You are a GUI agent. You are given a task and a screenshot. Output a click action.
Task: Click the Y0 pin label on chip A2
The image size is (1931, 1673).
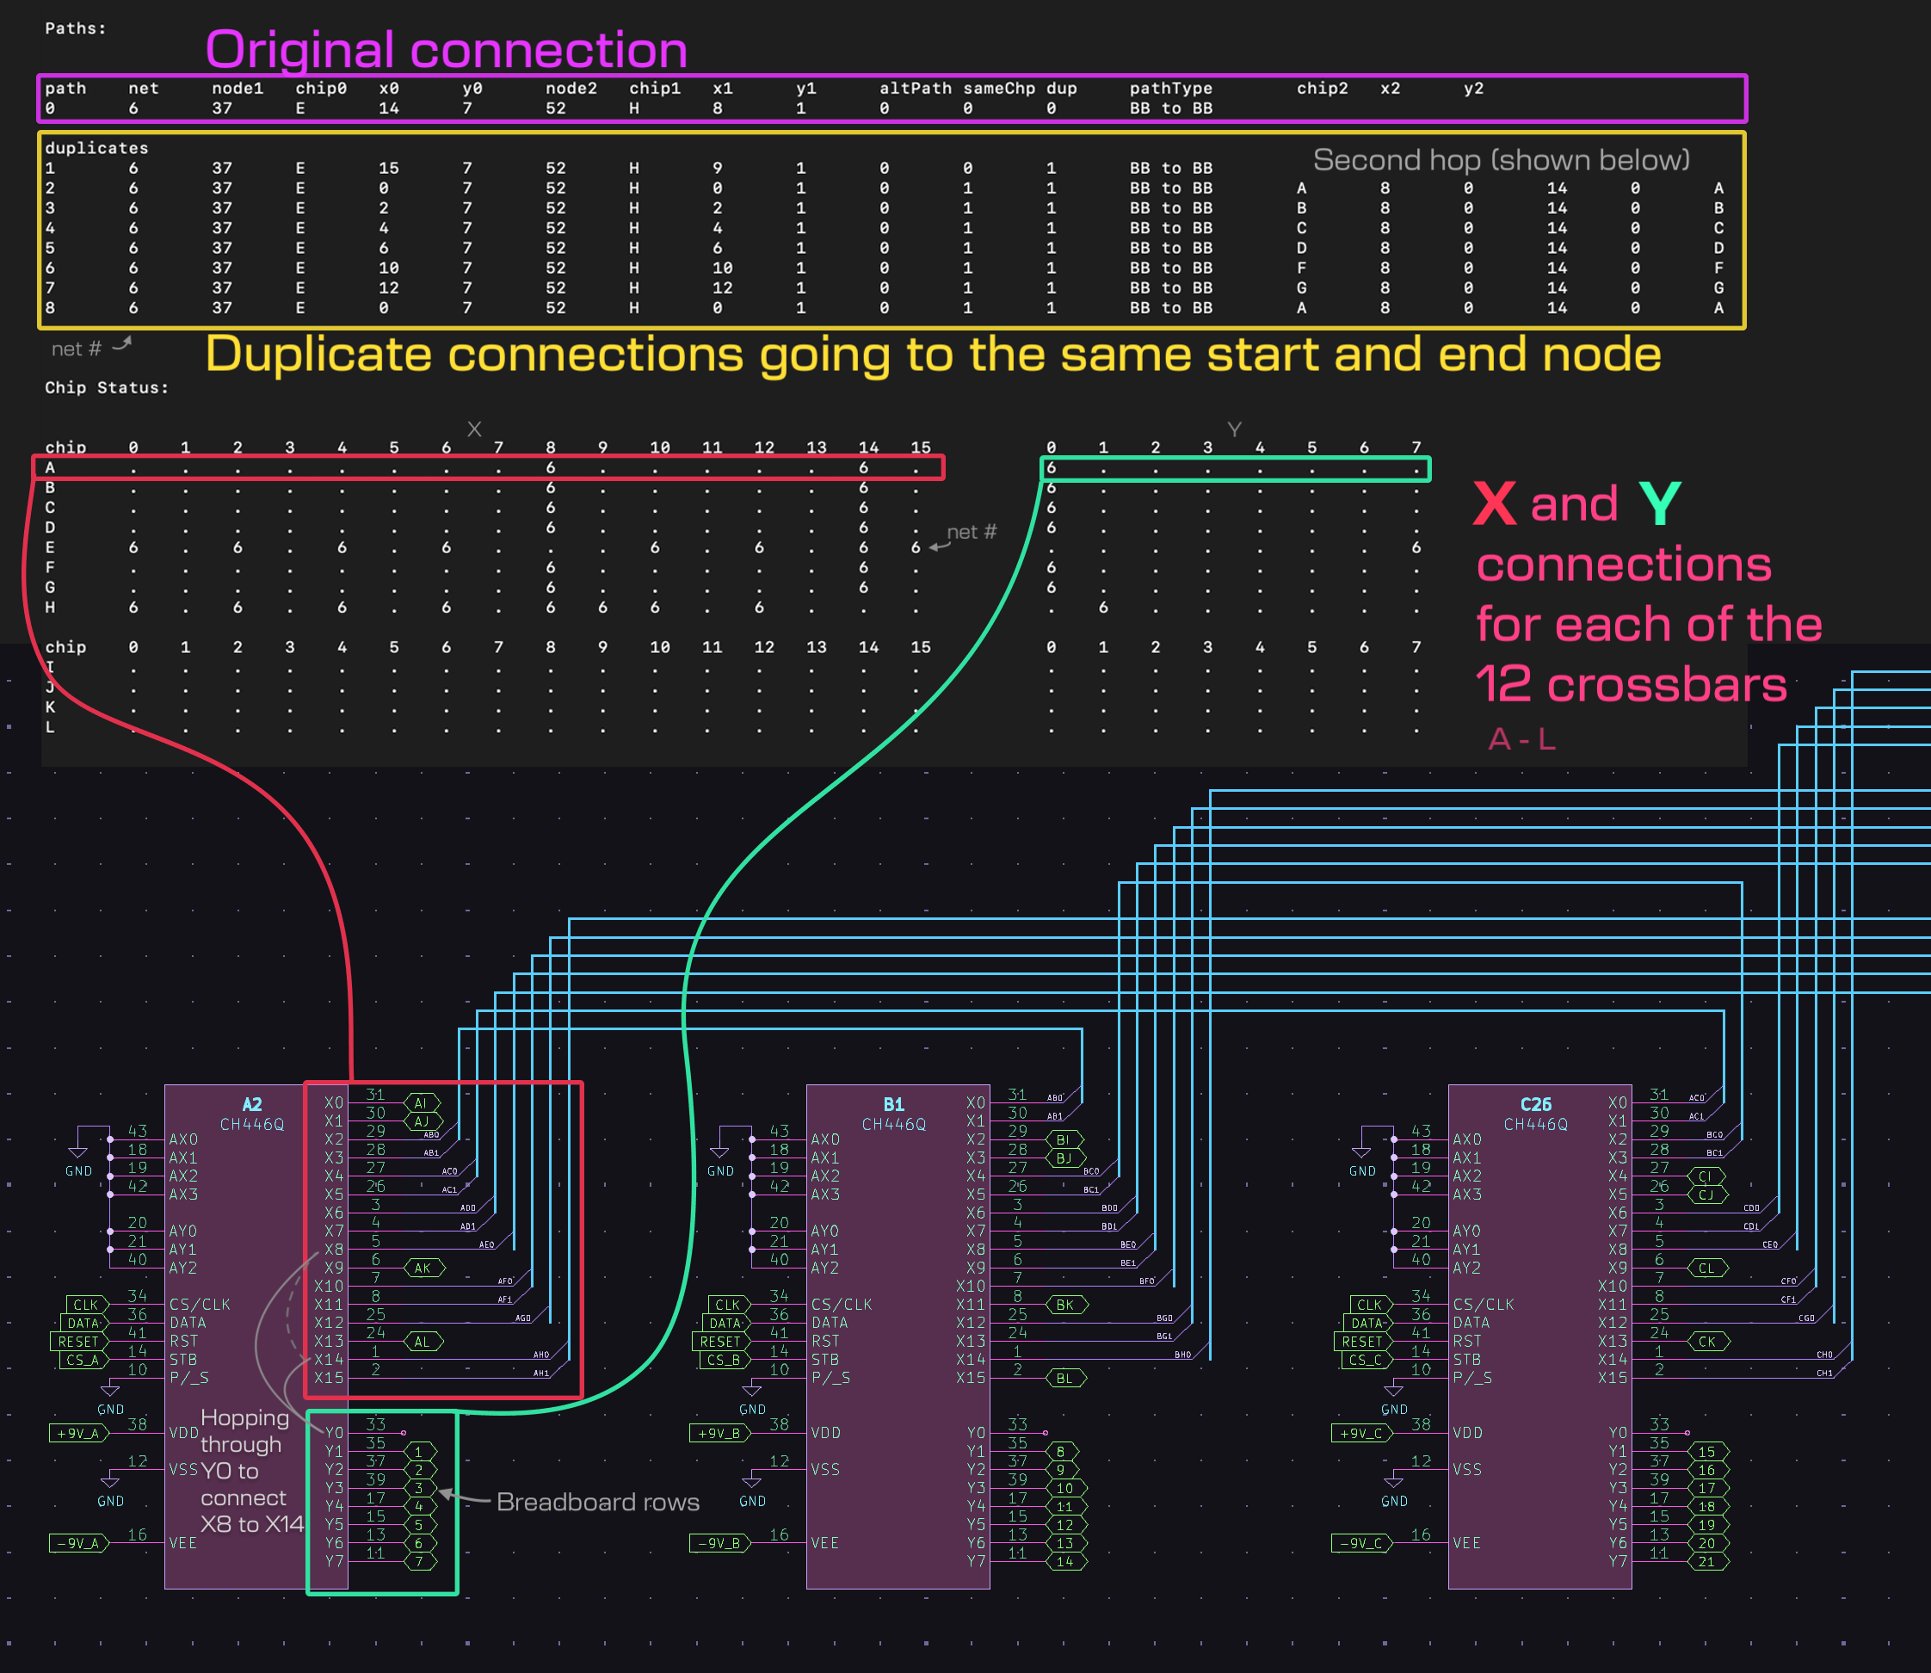333,1433
